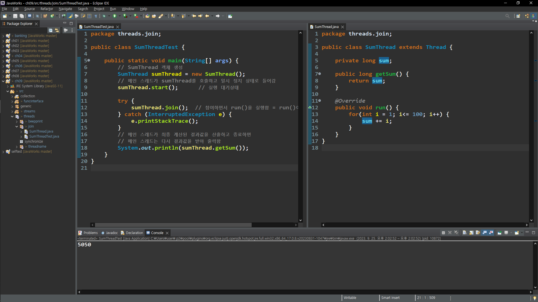Click Clear Console icon

point(465,233)
